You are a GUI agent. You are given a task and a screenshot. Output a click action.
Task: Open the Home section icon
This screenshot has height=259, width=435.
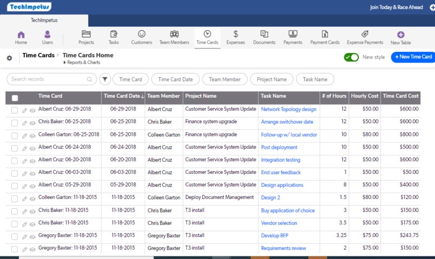point(21,35)
